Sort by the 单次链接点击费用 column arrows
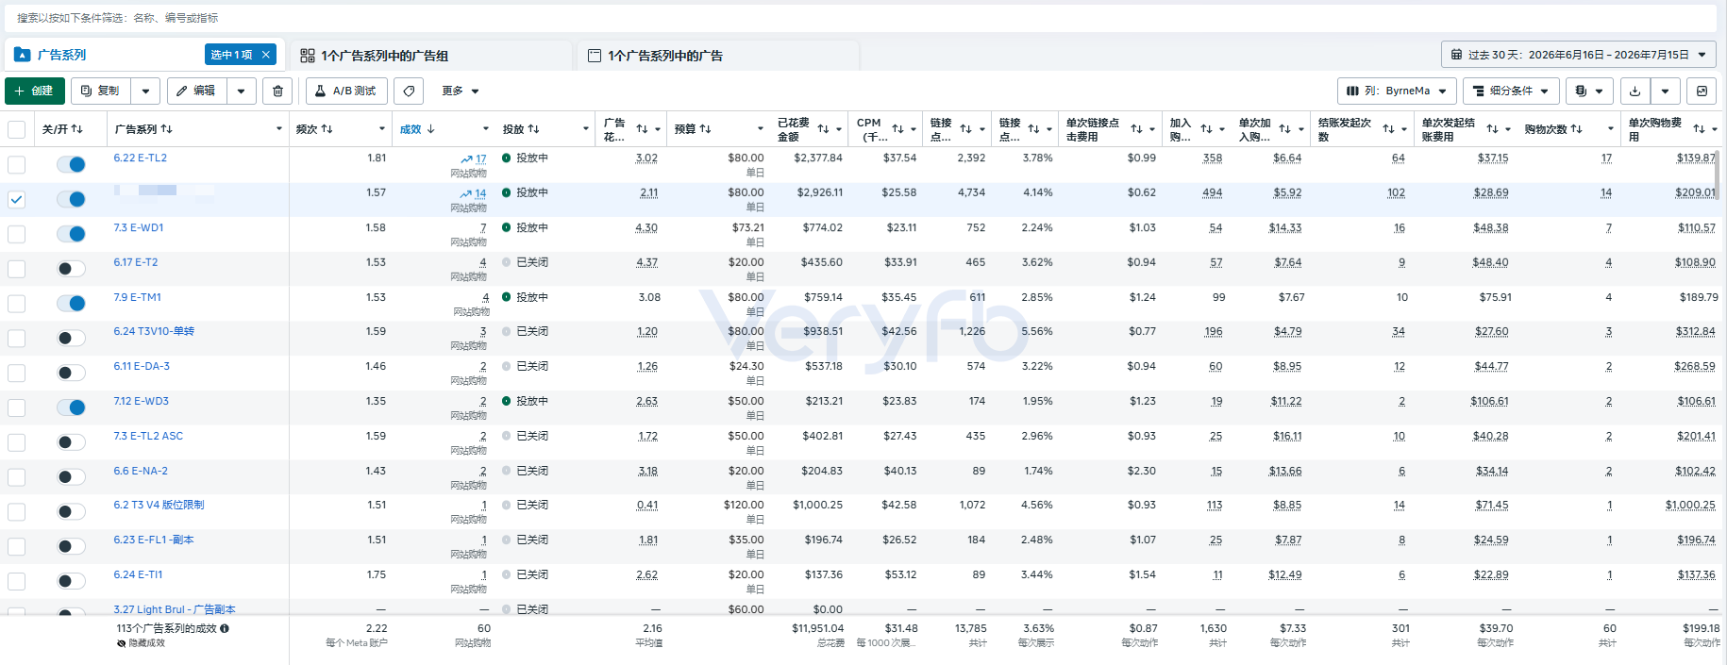The height and width of the screenshot is (665, 1727). point(1136,129)
